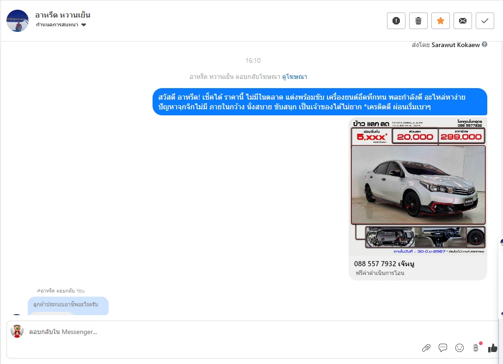The width and height of the screenshot is (503, 364).
Task: Mark conversation done with checkmark icon
Action: point(485,21)
